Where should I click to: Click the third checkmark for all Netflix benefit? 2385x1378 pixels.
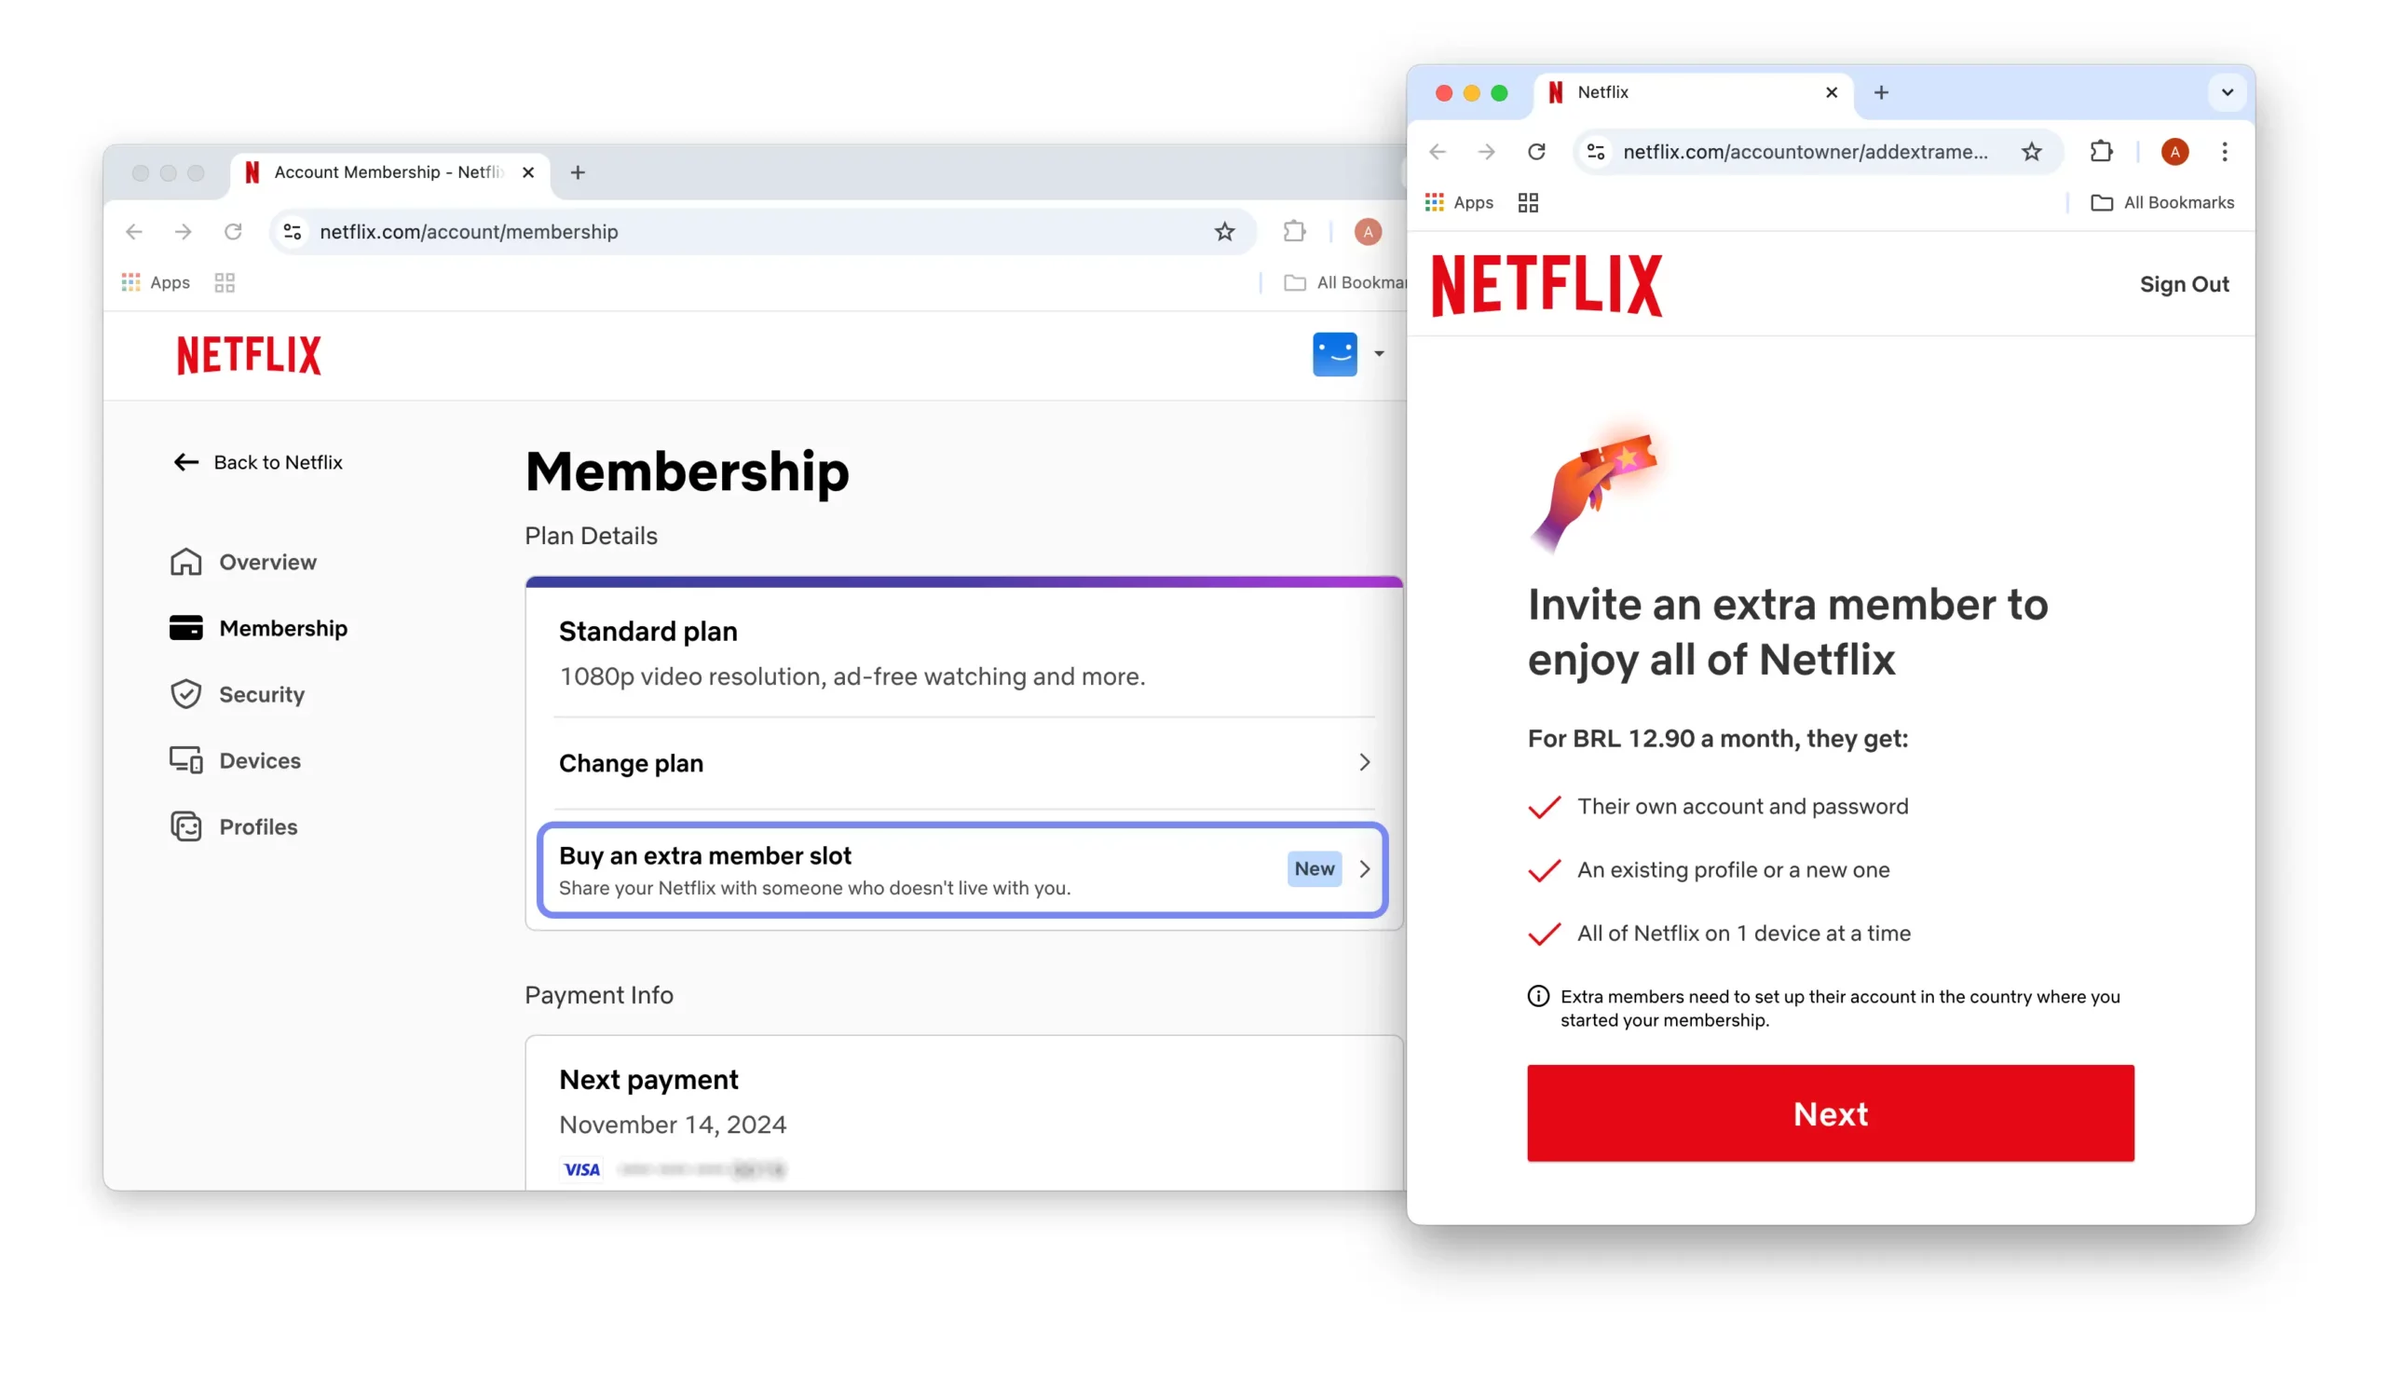pos(1542,932)
